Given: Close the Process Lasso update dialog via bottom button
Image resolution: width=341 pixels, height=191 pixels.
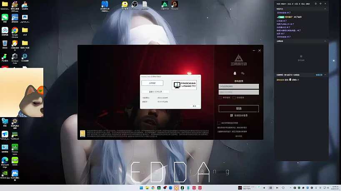Looking at the screenshot, I should point(194,106).
